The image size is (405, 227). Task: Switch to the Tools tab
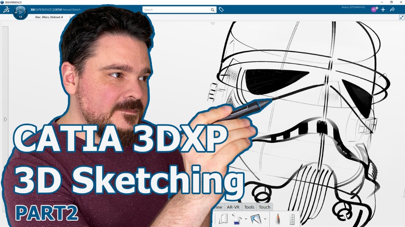[x=249, y=207]
